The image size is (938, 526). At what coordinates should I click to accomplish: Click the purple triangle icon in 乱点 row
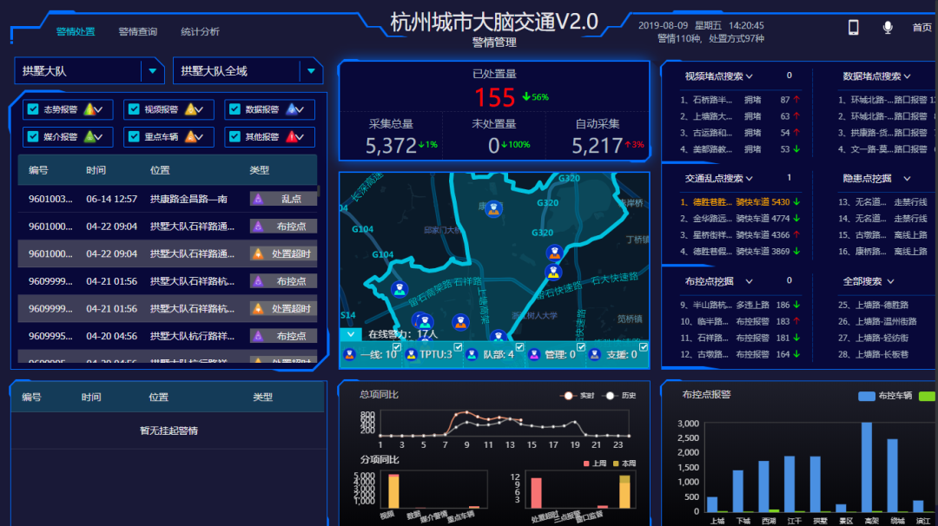pyautogui.click(x=257, y=199)
